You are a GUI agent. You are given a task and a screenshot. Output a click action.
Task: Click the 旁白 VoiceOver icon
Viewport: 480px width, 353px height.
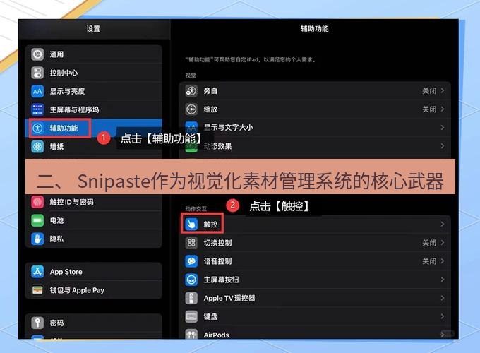tap(191, 91)
